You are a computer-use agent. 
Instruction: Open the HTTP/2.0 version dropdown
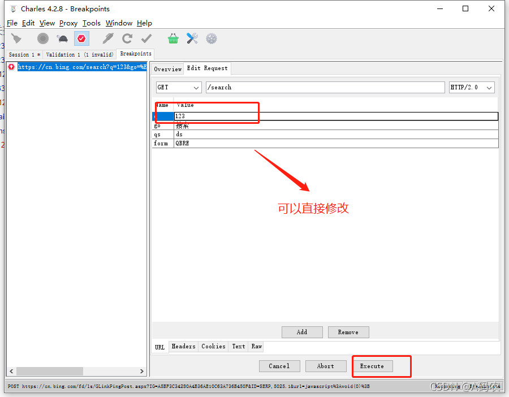coord(471,87)
